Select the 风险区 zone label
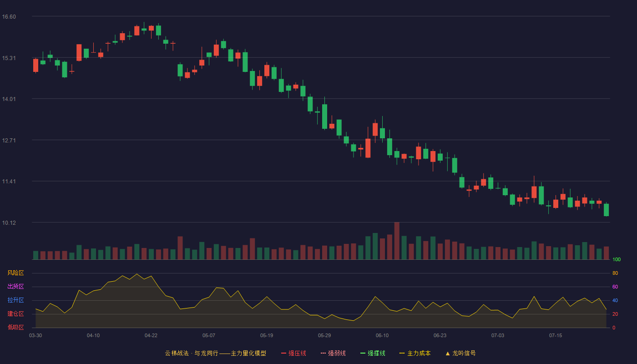637x364 pixels. point(15,273)
